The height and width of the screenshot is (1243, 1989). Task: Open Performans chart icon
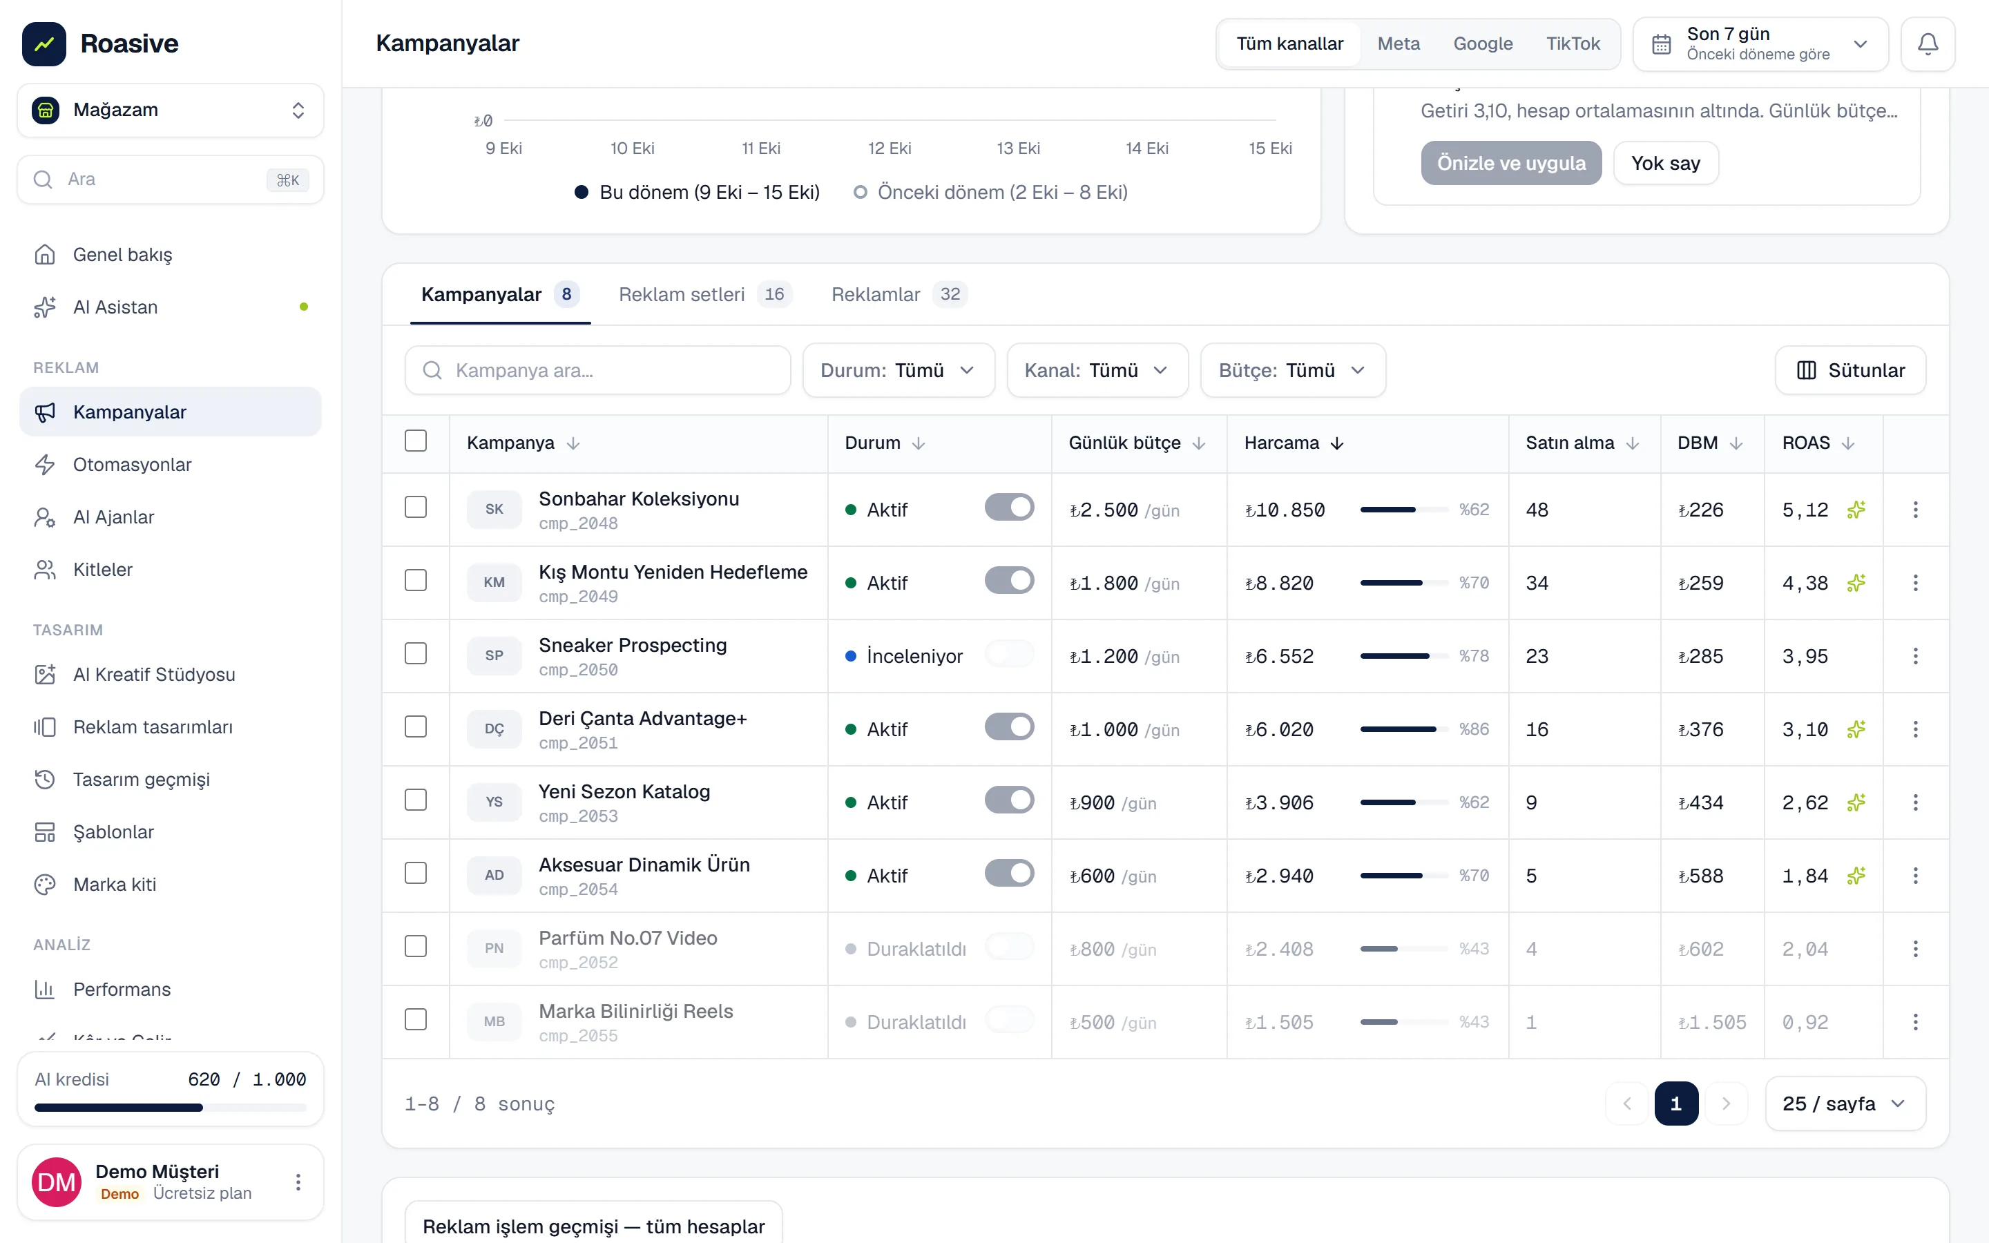tap(44, 989)
